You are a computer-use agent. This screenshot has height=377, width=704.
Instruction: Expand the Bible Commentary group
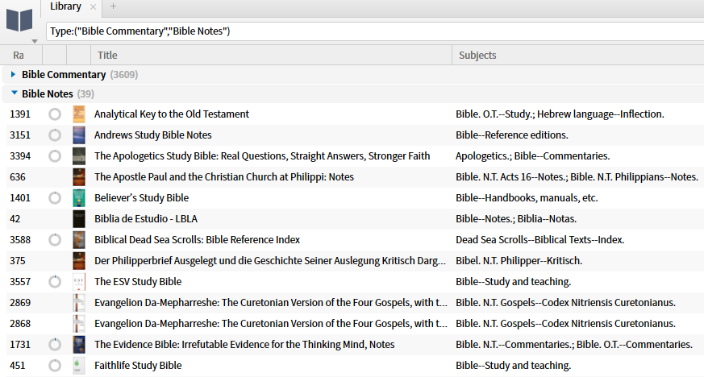point(14,75)
